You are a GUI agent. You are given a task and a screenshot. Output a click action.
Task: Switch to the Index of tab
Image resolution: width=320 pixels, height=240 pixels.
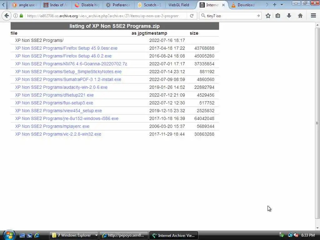pyautogui.click(x=56, y=5)
